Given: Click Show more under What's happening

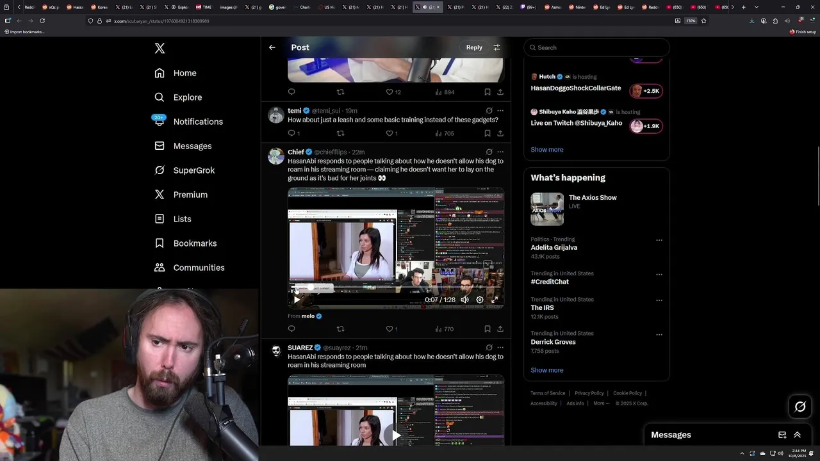Looking at the screenshot, I should 547,370.
